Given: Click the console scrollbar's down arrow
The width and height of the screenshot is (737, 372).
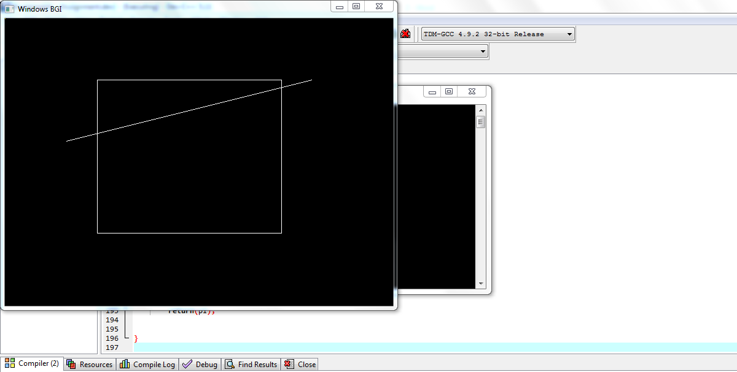Looking at the screenshot, I should pos(480,283).
